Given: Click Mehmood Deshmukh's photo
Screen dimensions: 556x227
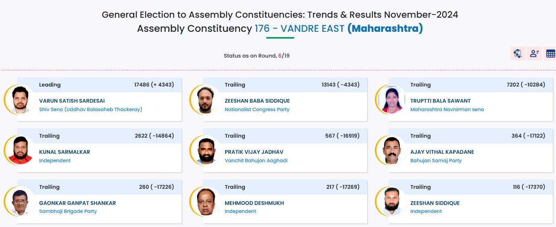Looking at the screenshot, I should coord(206,201).
